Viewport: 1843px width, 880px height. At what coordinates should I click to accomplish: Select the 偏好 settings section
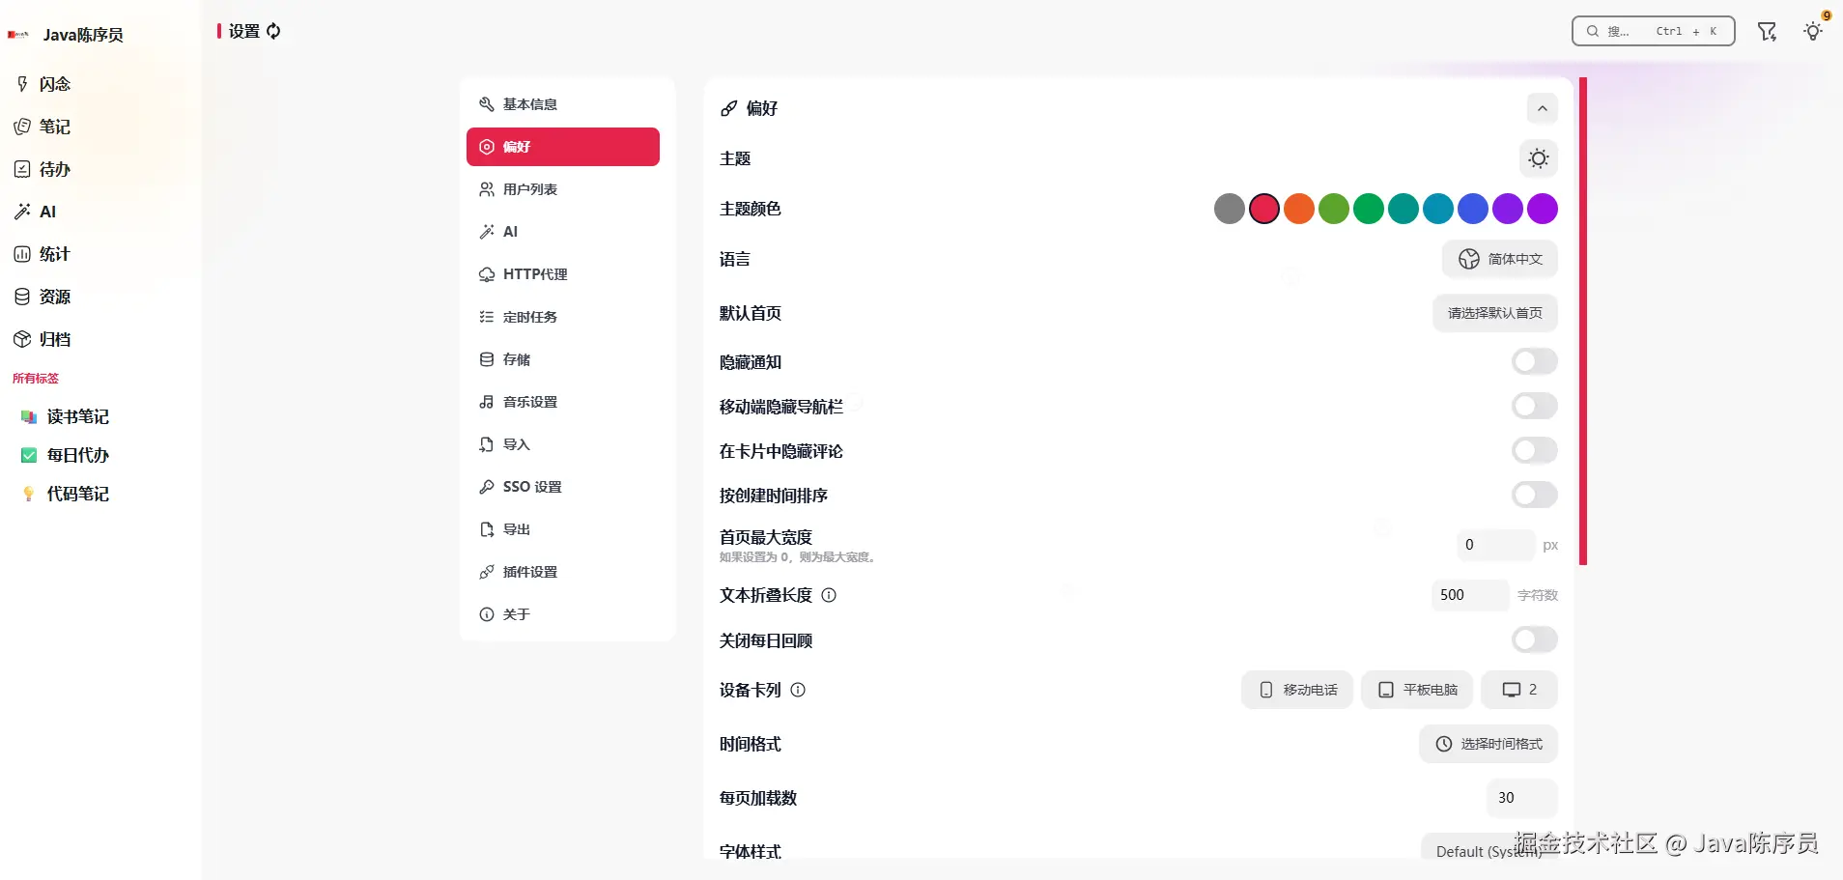click(x=563, y=147)
